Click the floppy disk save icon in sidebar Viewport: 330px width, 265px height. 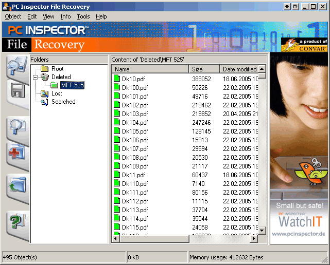(18, 90)
